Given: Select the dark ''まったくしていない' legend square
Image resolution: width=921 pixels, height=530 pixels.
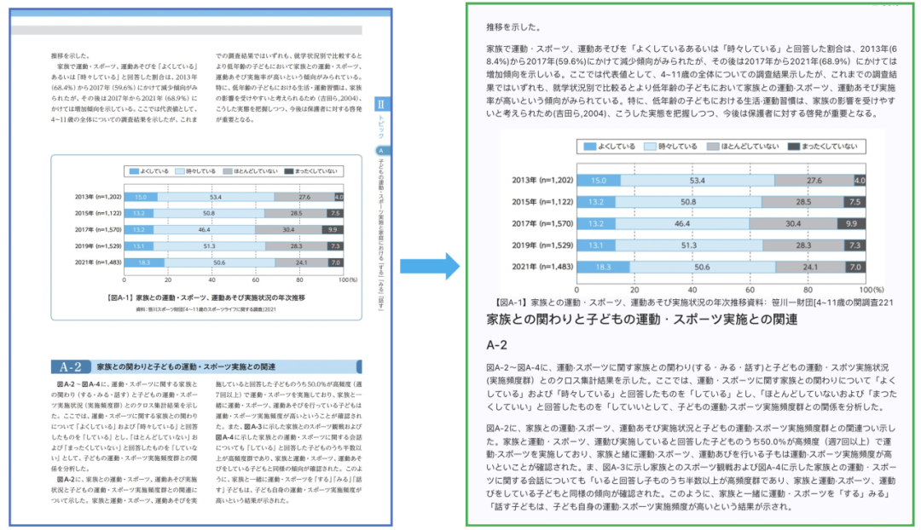Looking at the screenshot, I should (792, 147).
